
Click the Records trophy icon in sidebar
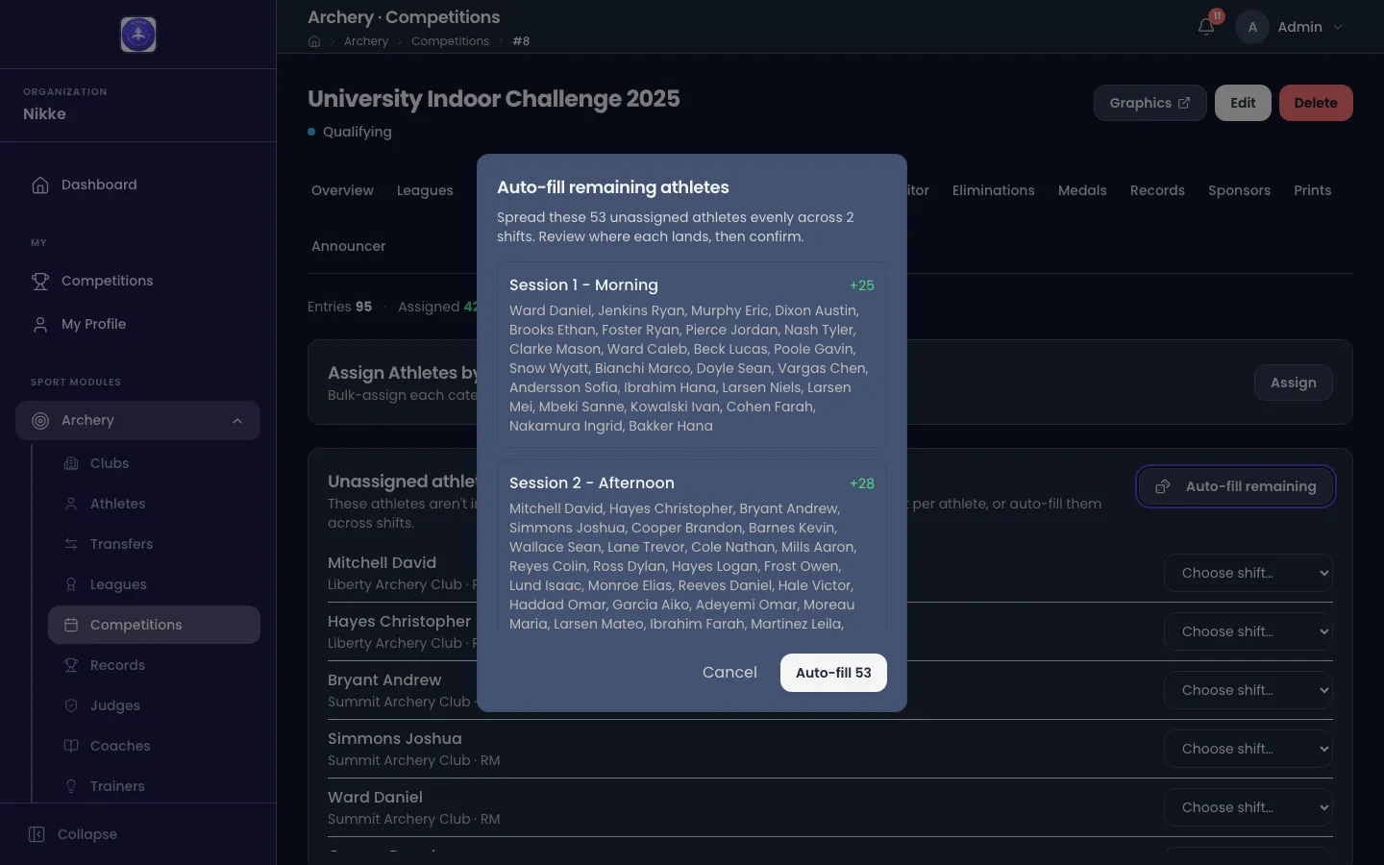(71, 665)
